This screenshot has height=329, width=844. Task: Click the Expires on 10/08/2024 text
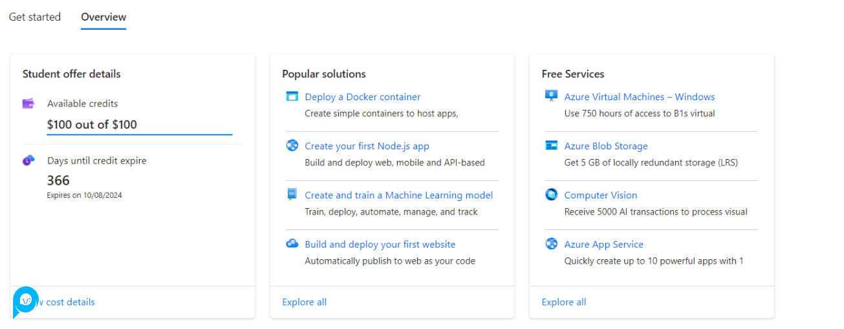(84, 195)
